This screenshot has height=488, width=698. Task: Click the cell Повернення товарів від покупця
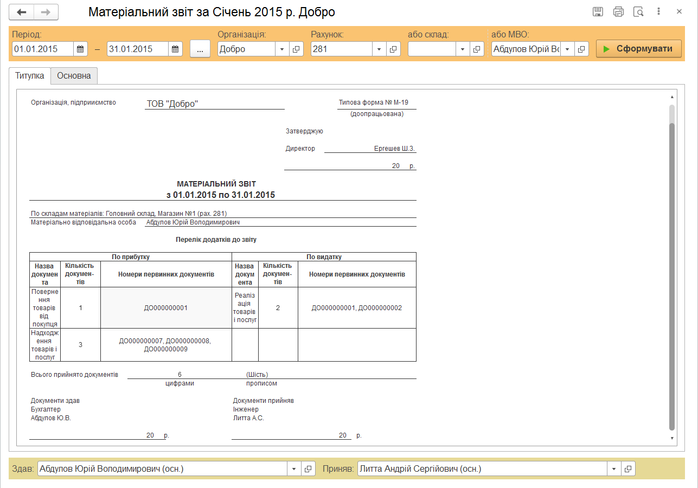[45, 308]
